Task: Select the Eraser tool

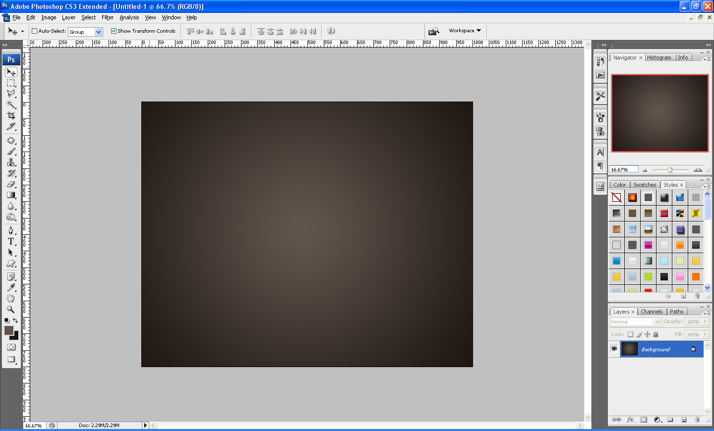Action: point(11,184)
